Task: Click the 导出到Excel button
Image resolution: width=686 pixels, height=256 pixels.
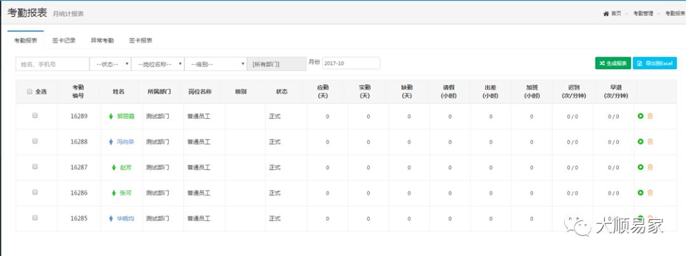Action: tap(654, 64)
